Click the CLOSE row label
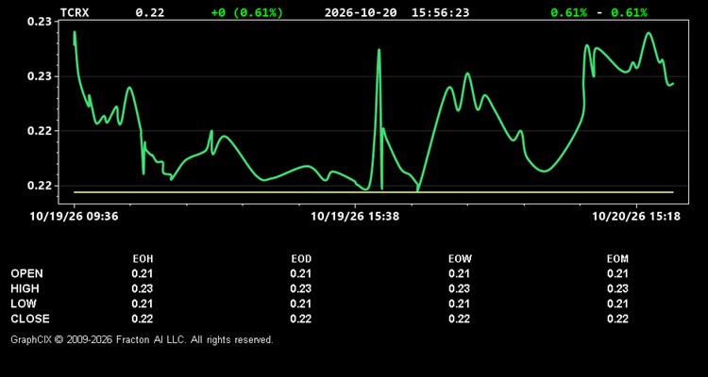 point(30,319)
